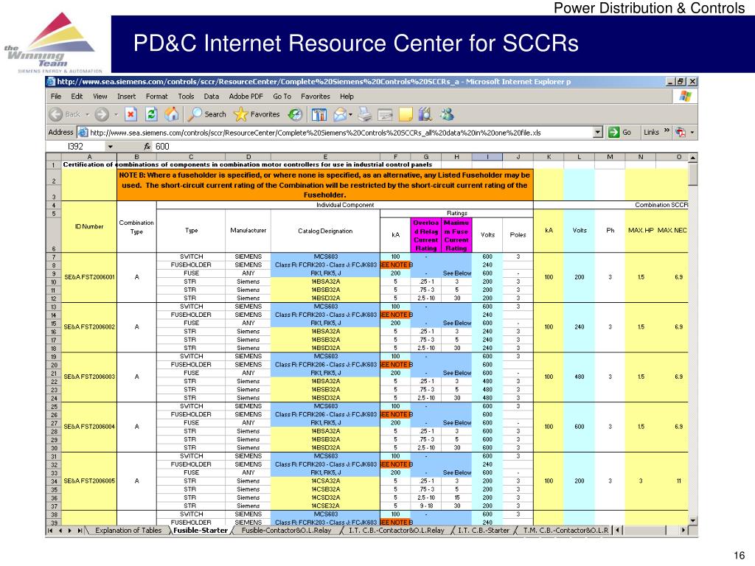Click last-sheet tab scroll arrow
The height and width of the screenshot is (566, 755).
click(x=80, y=531)
